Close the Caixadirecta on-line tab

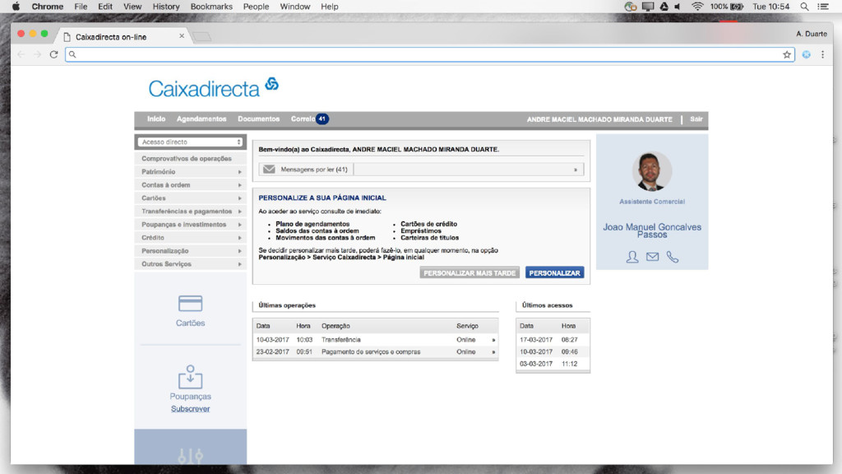point(182,36)
